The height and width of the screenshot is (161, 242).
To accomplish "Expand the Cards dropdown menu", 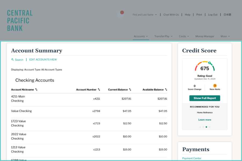I will pos(184,36).
